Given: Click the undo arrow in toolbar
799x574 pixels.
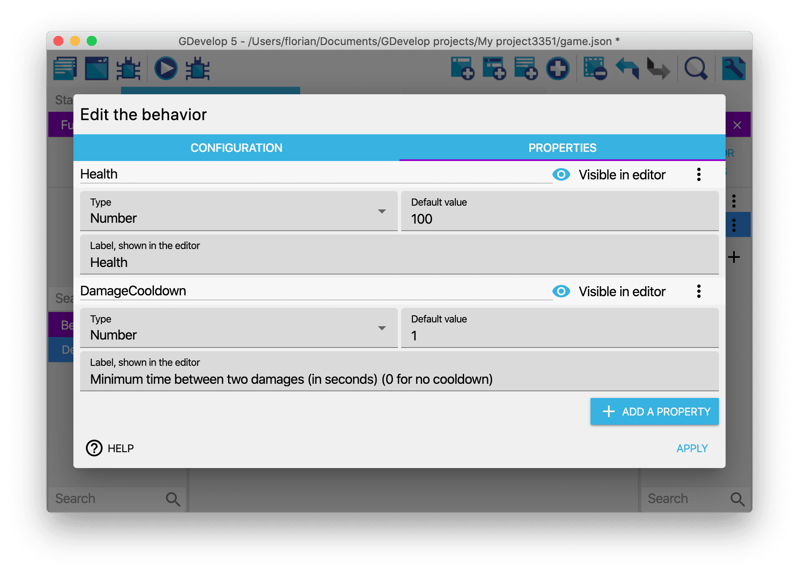Looking at the screenshot, I should coord(627,68).
